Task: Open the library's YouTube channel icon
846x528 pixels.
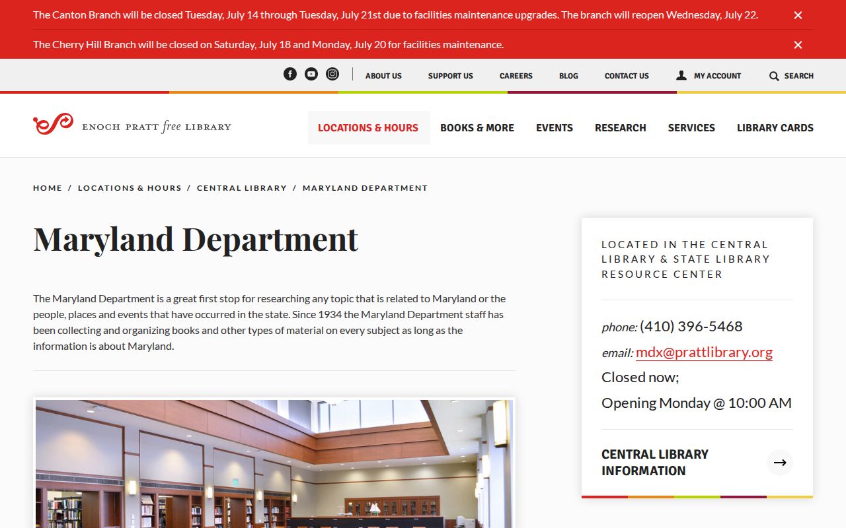Action: [x=311, y=74]
